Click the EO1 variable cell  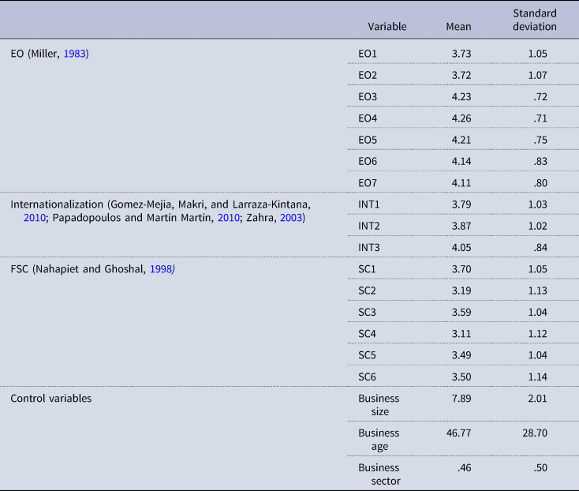(x=368, y=54)
